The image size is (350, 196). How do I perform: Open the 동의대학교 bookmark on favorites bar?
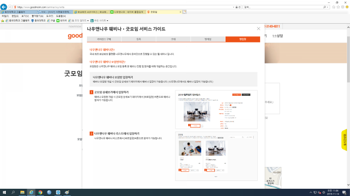(x=38, y=21)
